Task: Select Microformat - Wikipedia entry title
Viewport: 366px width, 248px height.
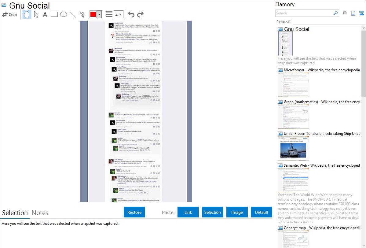Action: pos(322,70)
